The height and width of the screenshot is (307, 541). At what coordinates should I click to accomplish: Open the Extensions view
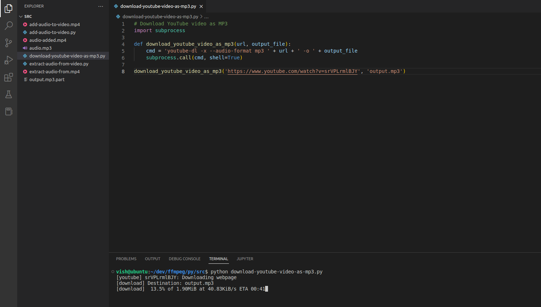9,77
